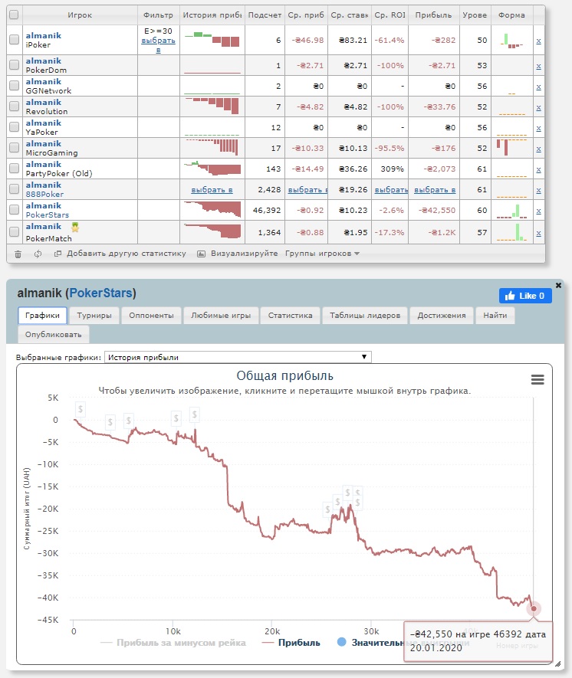Remove the 888Poker row with its x
Viewport: 572px width, 678px height.
539,190
